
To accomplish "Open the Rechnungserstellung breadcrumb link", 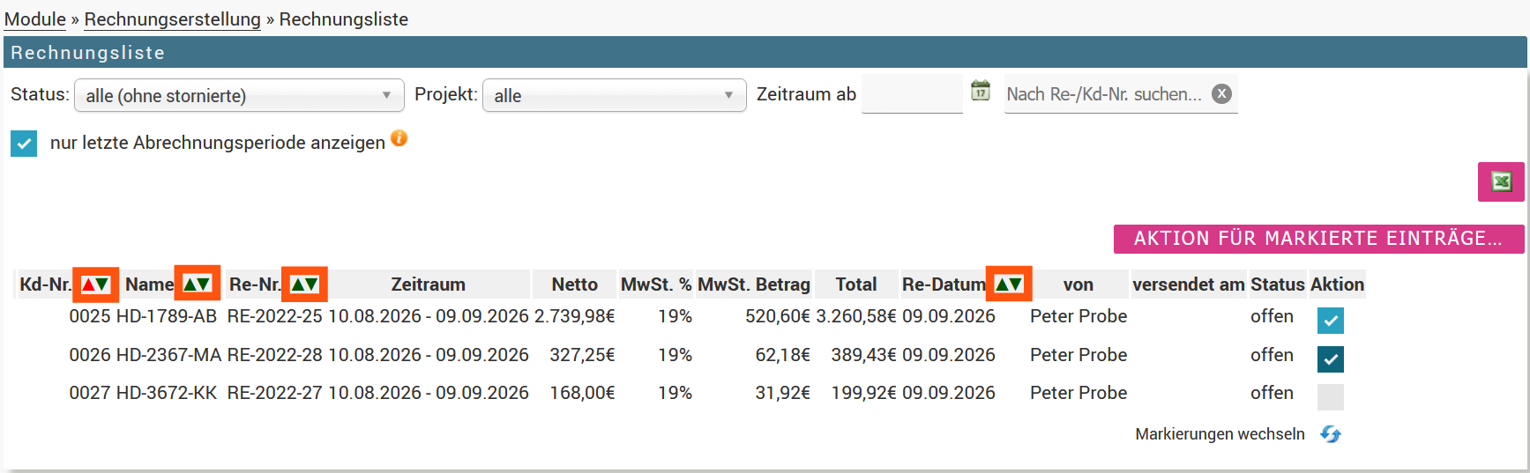I will click(x=173, y=19).
